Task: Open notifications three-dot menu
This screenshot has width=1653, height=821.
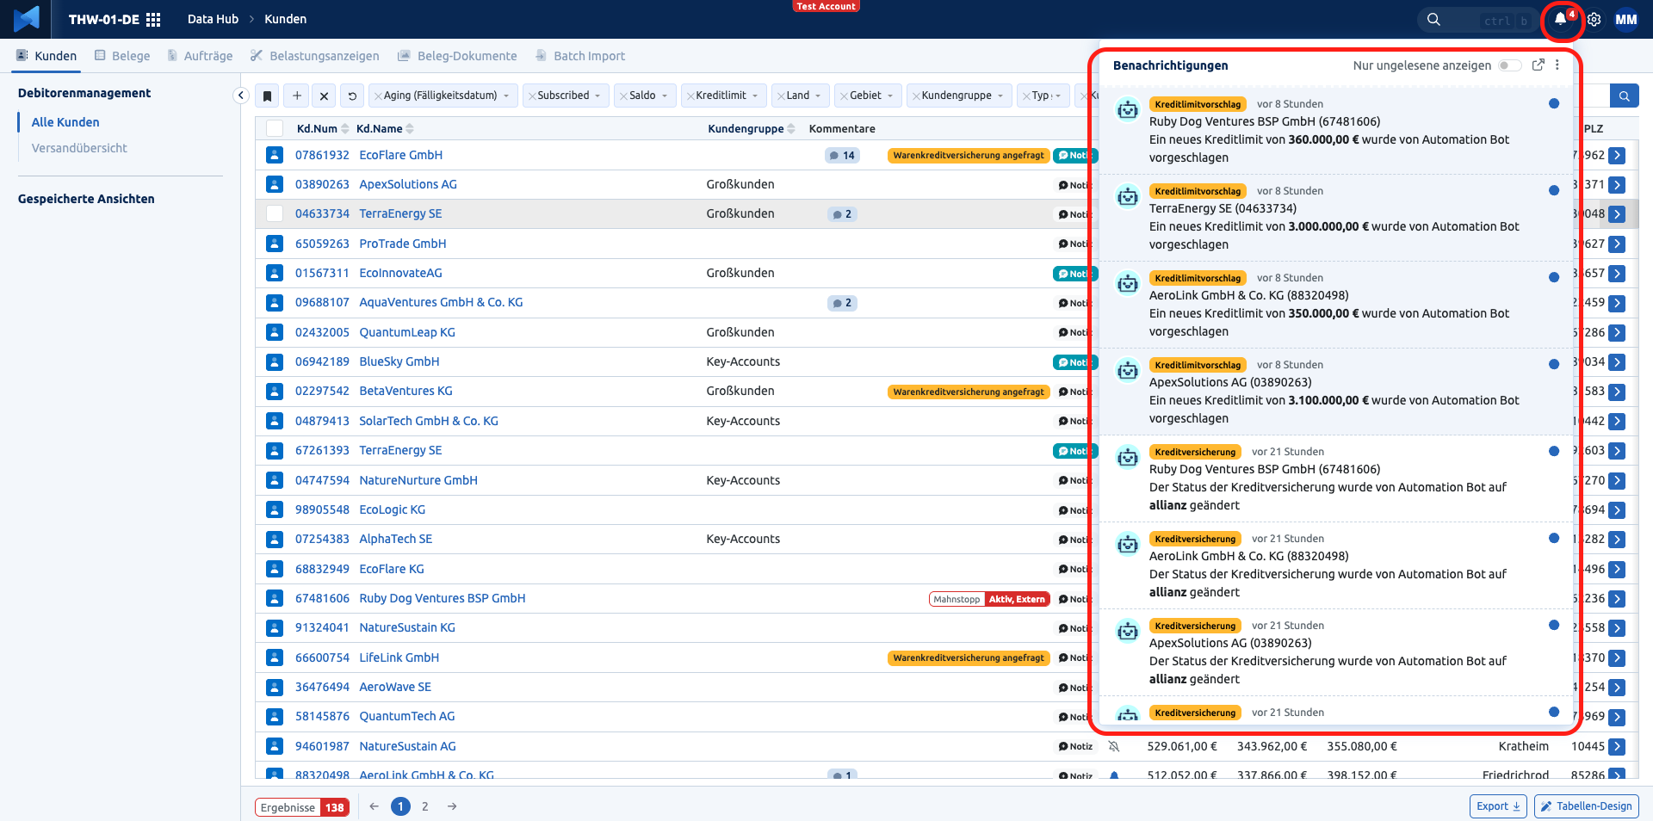Action: pos(1557,65)
